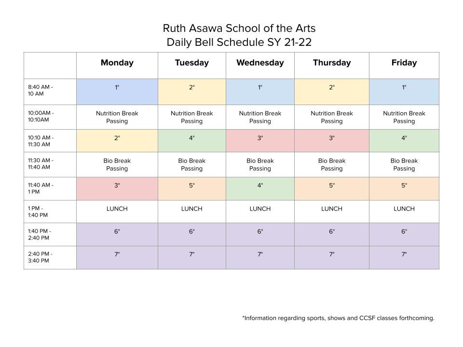Select Tuesday's Nutrition Break Passing cell

coord(192,117)
